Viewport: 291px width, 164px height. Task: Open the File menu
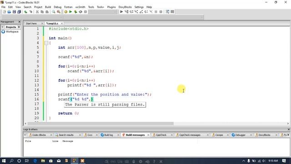point(3,7)
